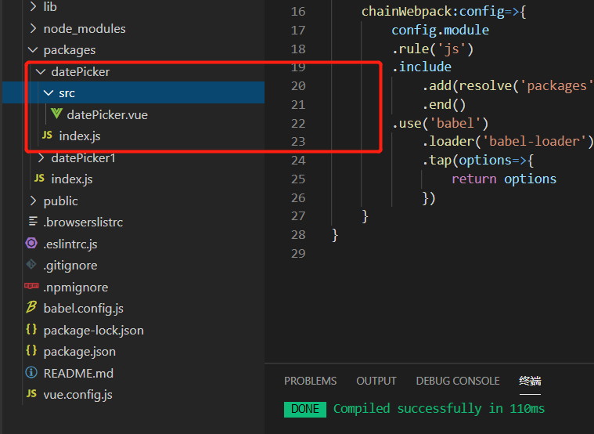Click the braces icon of package.json
This screenshot has width=594, height=434.
point(31,350)
